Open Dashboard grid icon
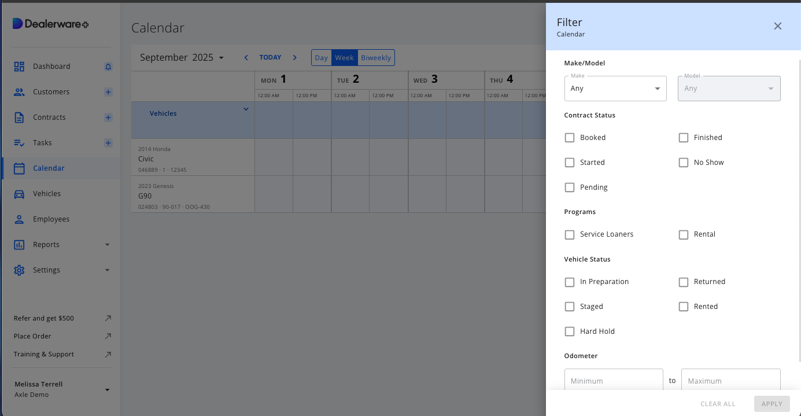 click(x=19, y=67)
